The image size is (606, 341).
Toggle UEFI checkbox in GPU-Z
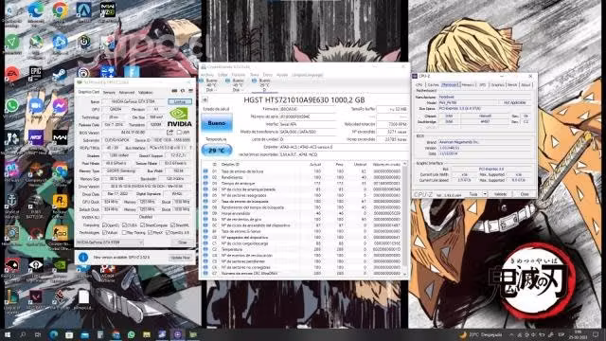[180, 133]
